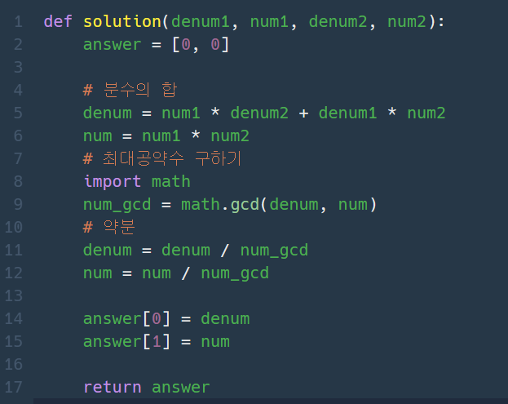Screen dimensions: 508x404
Task: Click the comment '# 약분'
Action: point(109,227)
